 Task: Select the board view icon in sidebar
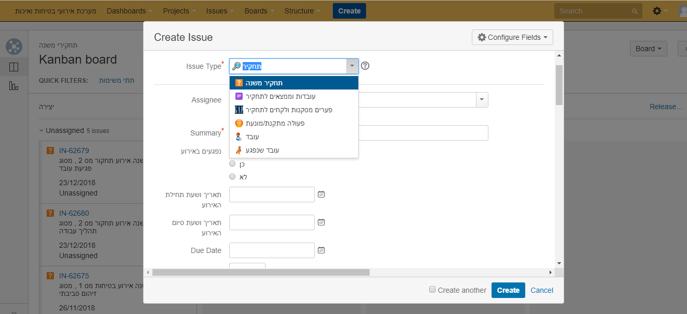click(14, 67)
